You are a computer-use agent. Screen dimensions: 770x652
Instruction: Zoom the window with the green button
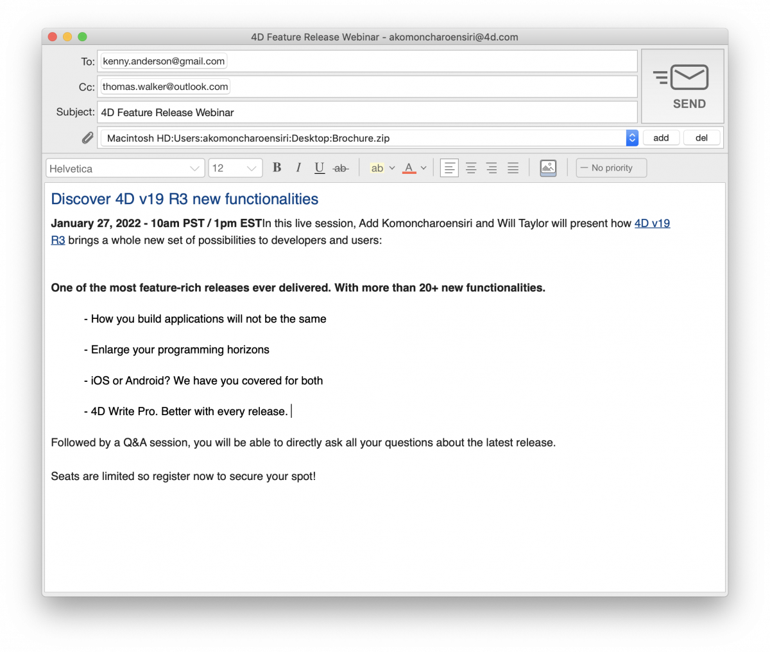(x=82, y=37)
